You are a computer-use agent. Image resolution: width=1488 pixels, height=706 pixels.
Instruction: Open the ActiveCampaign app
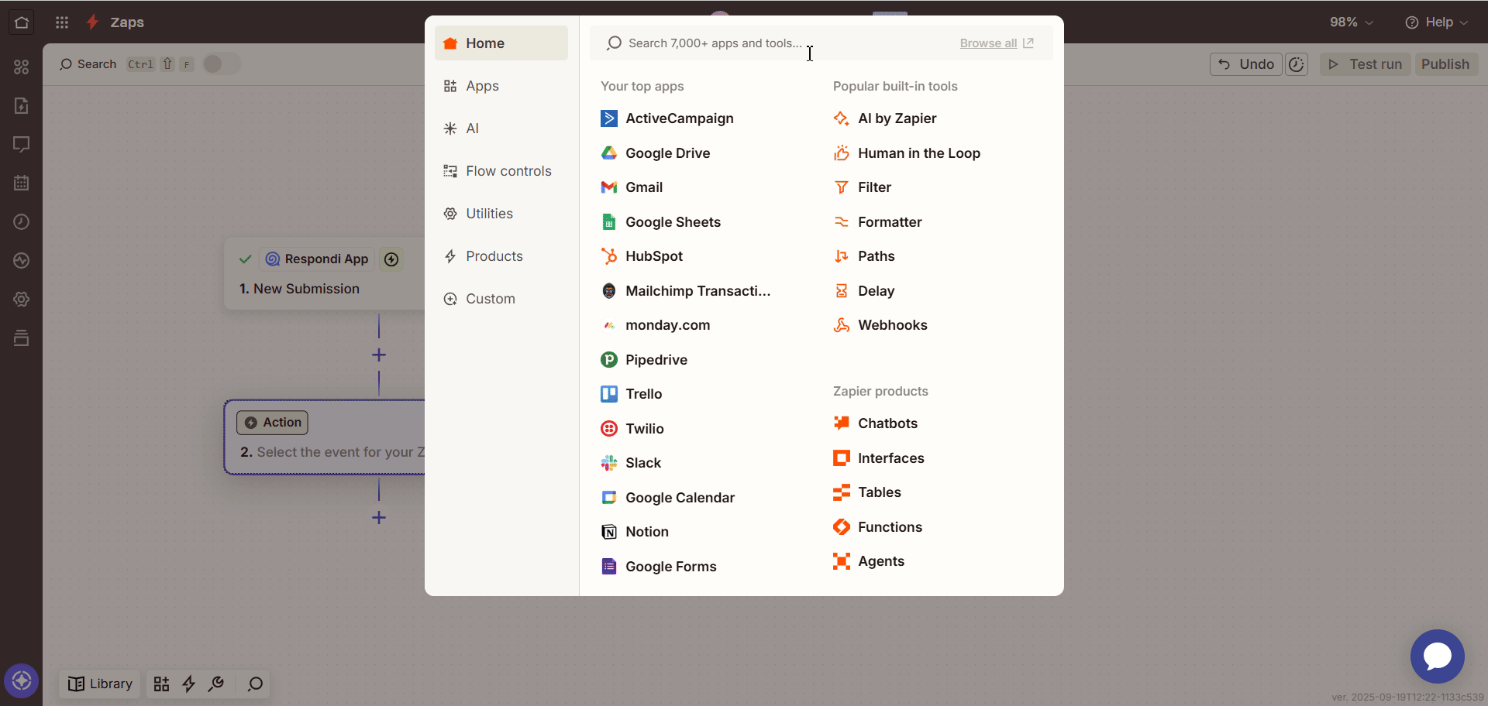point(667,118)
